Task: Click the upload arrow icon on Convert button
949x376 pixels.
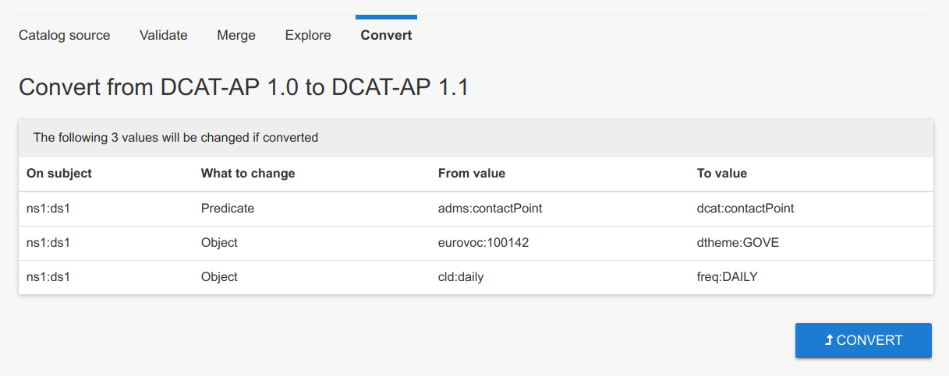Action: pos(829,340)
